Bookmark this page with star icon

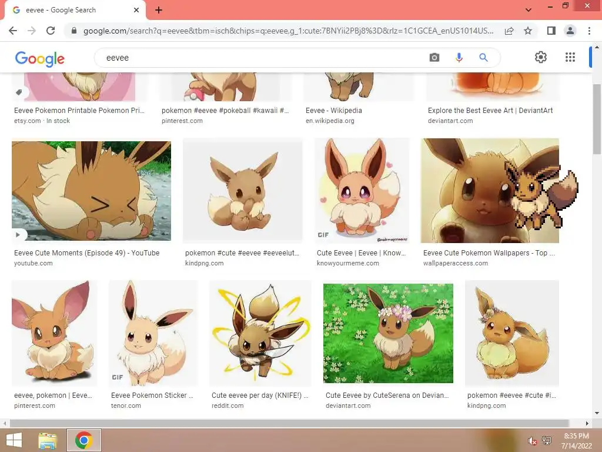(x=528, y=31)
